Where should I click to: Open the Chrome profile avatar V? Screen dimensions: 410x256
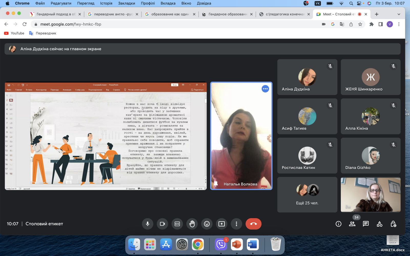(390, 24)
